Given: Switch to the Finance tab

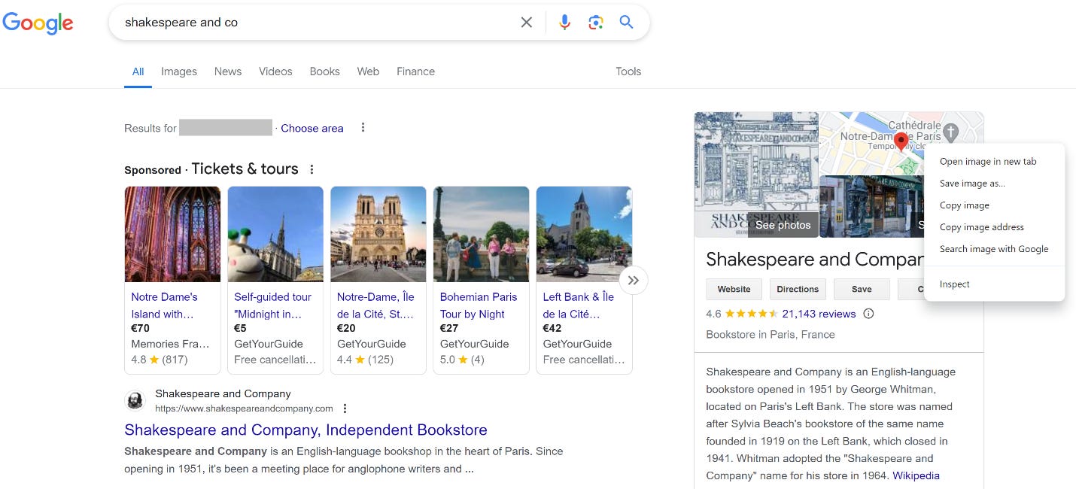Looking at the screenshot, I should pos(416,71).
